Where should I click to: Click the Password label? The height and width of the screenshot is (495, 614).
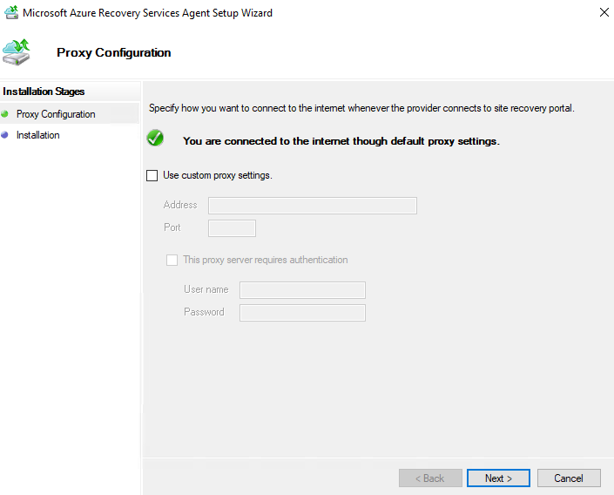tap(204, 312)
